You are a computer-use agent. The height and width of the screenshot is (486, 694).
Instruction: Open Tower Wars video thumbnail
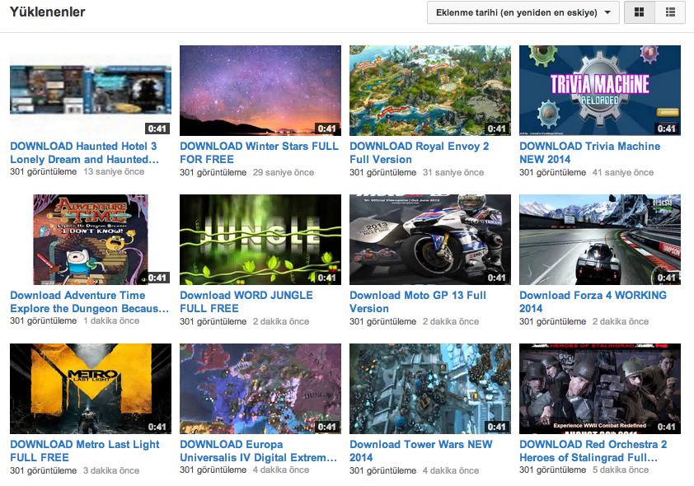click(x=430, y=389)
